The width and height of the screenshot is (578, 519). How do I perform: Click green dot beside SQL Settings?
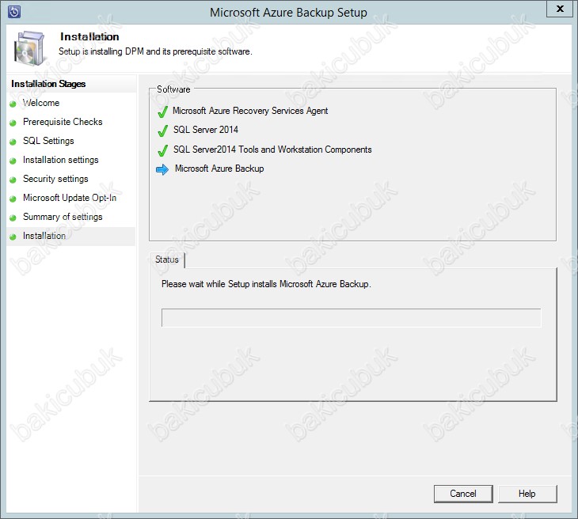[x=13, y=142]
